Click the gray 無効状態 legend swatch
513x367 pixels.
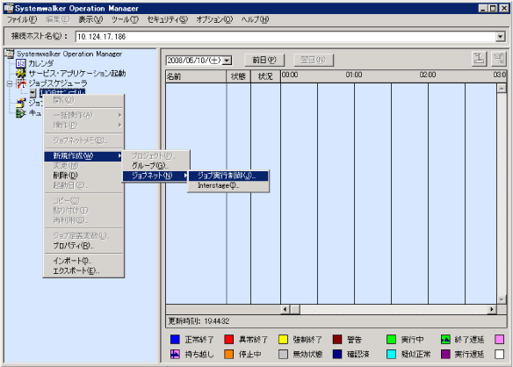pyautogui.click(x=283, y=354)
